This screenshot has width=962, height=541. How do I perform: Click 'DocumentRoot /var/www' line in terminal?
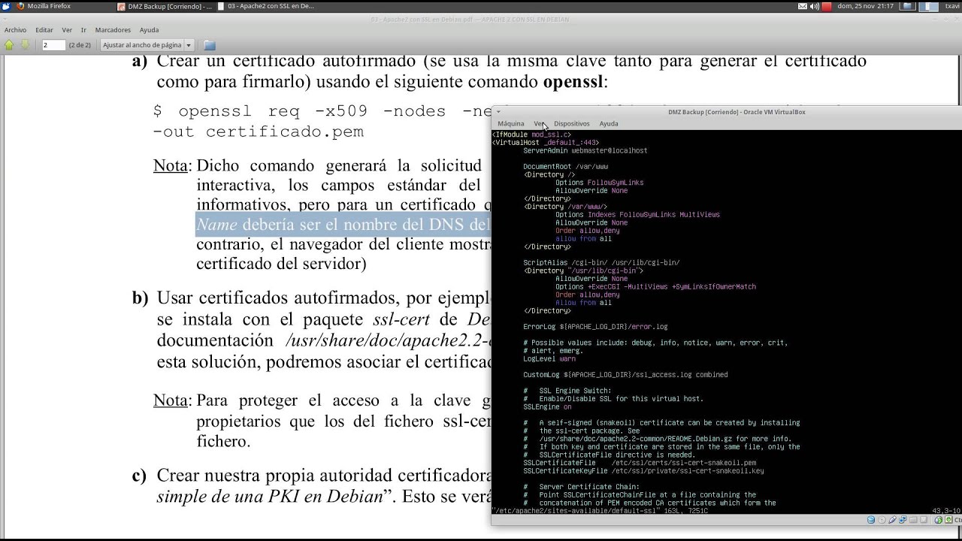click(x=565, y=167)
